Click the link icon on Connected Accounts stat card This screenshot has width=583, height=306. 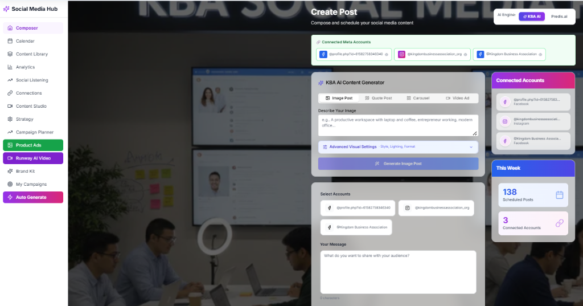pyautogui.click(x=560, y=223)
